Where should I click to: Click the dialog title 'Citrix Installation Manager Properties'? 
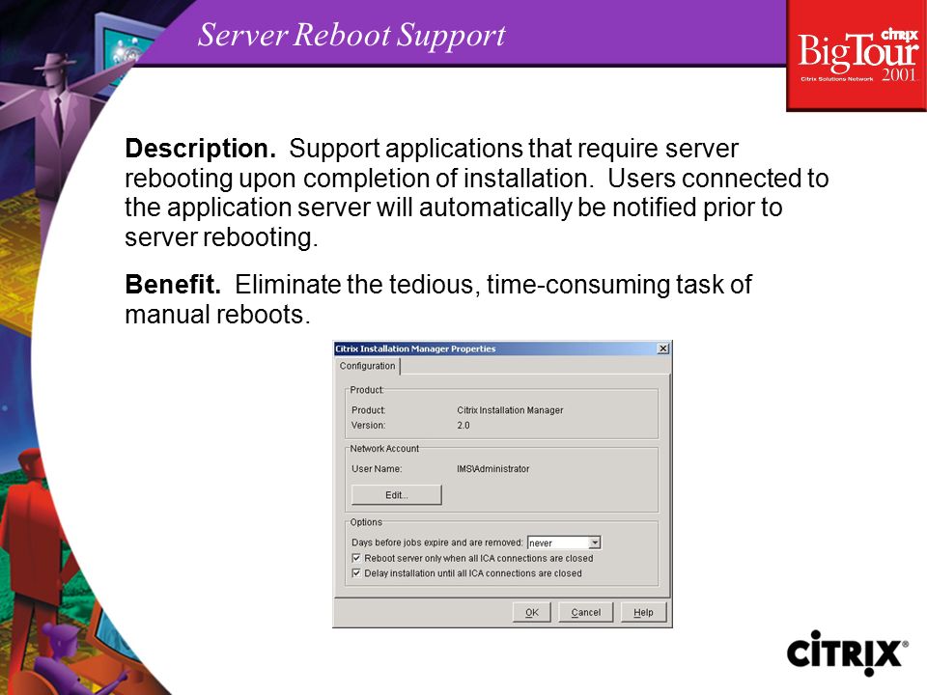pos(415,348)
